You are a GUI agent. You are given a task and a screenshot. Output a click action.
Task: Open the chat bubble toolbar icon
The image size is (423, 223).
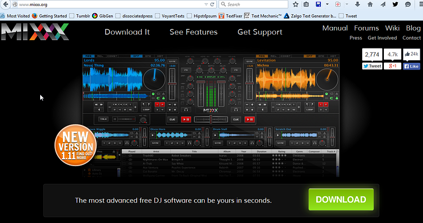(408, 4)
